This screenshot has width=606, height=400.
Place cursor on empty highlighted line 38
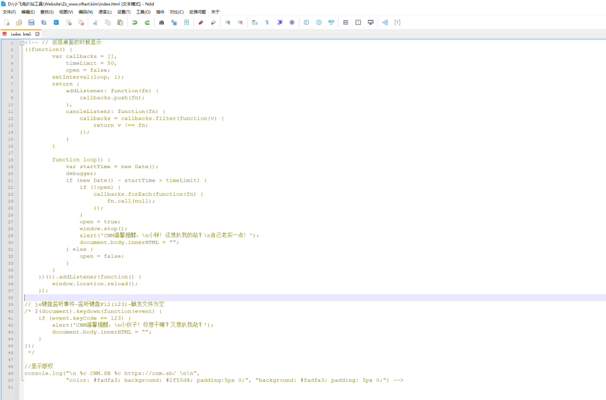click(x=315, y=298)
